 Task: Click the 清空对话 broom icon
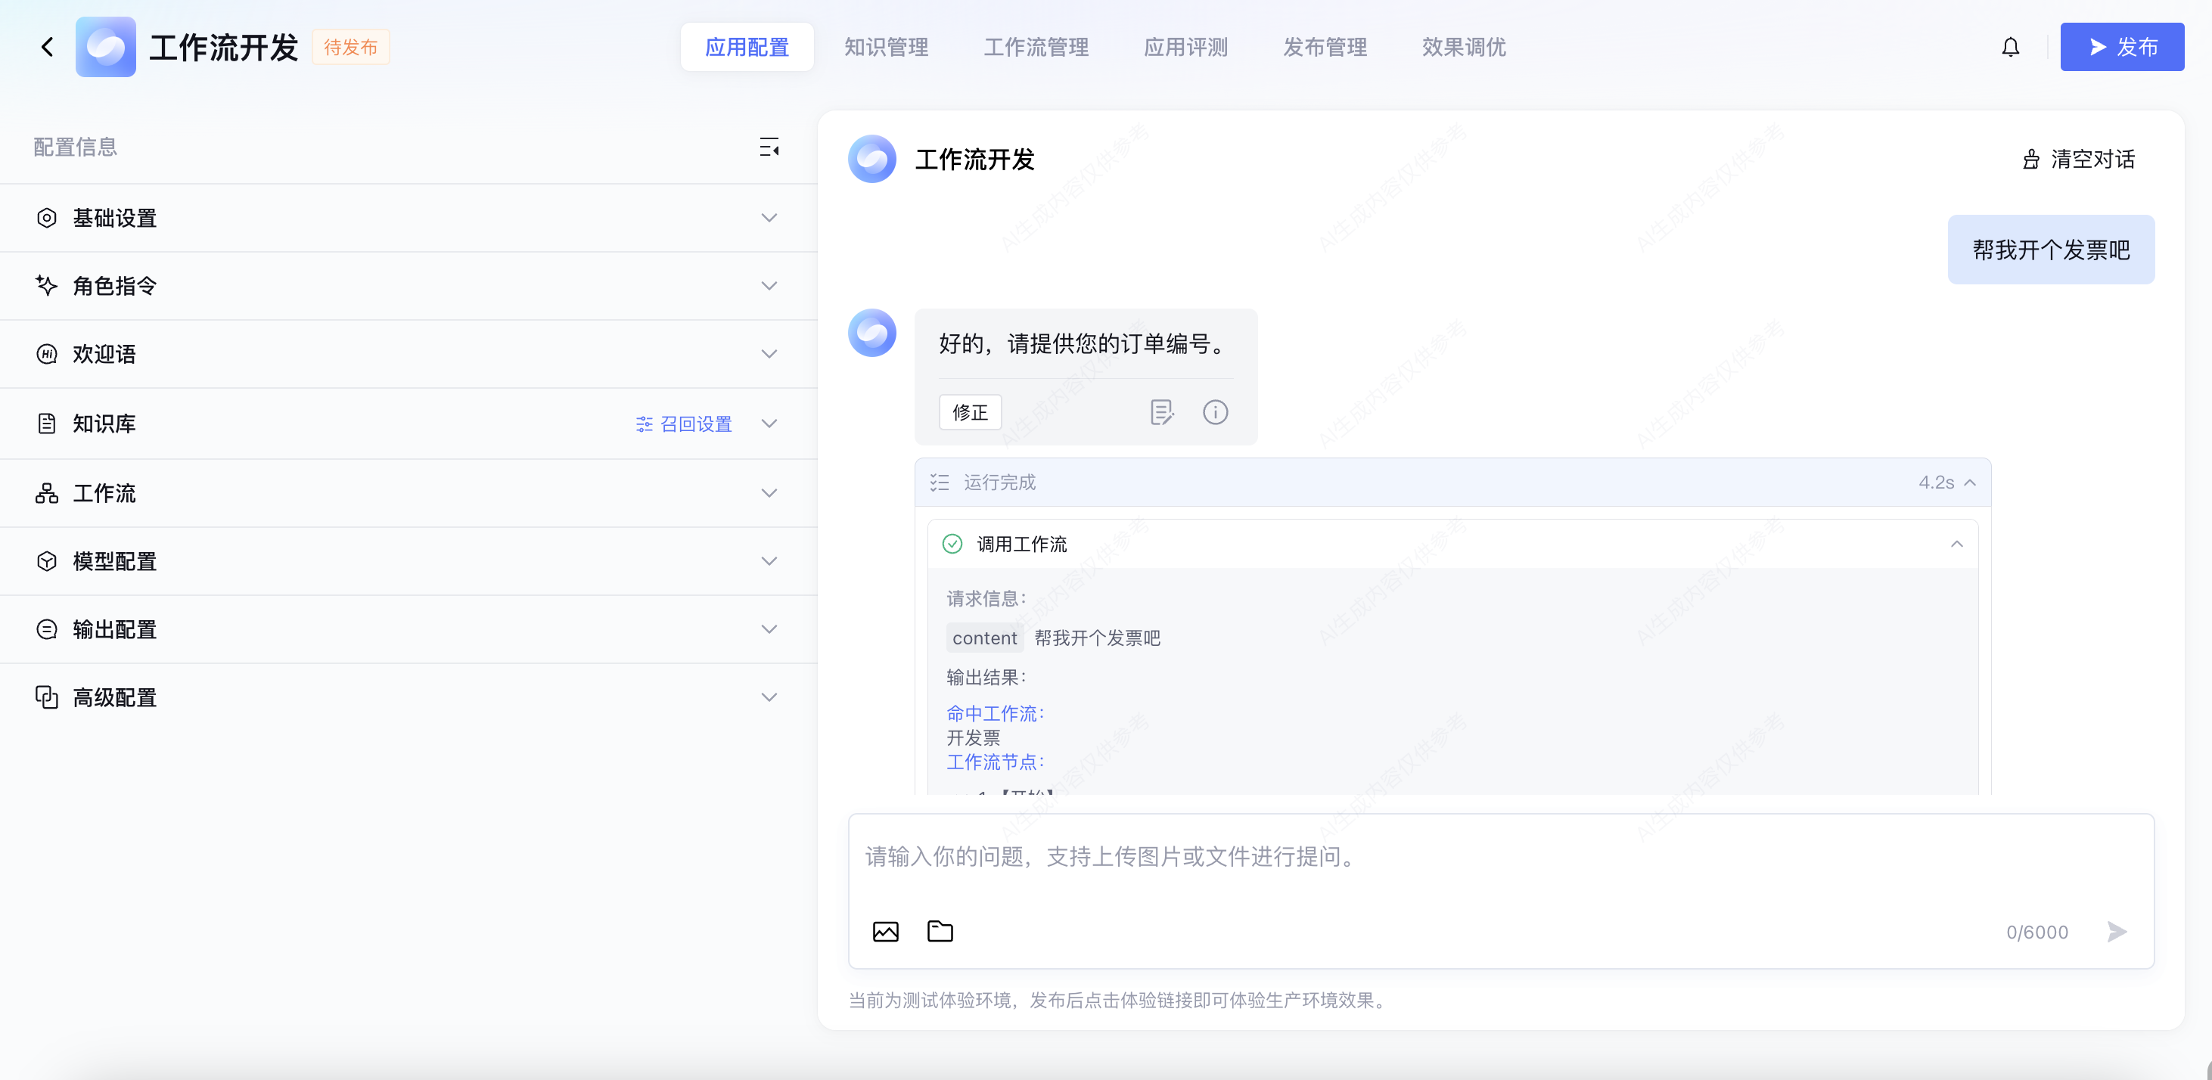pyautogui.click(x=2030, y=160)
